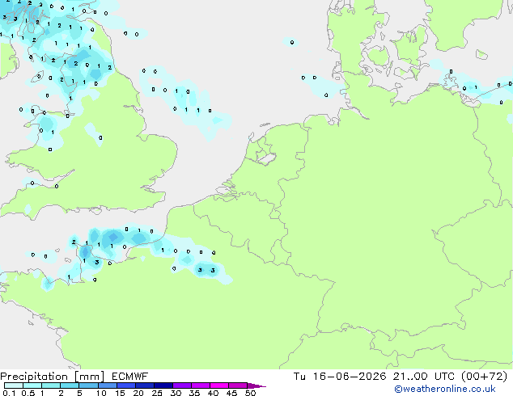Viewport: 513px width, 396px height.
Task: Click the '(00+72)' forecast offset text
Action: (484, 377)
